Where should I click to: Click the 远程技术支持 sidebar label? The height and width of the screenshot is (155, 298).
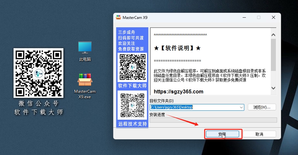coord(132,124)
